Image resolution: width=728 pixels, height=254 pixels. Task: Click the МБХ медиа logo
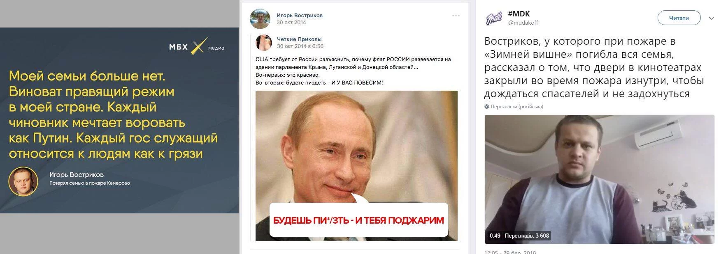197,47
